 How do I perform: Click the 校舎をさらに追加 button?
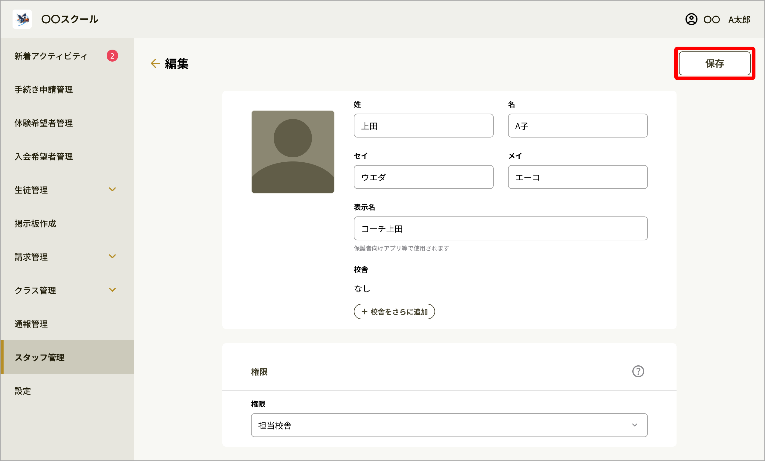(394, 312)
